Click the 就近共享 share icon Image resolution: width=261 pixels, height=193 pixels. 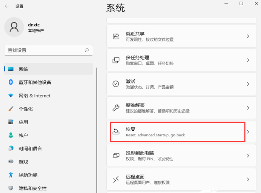point(116,36)
